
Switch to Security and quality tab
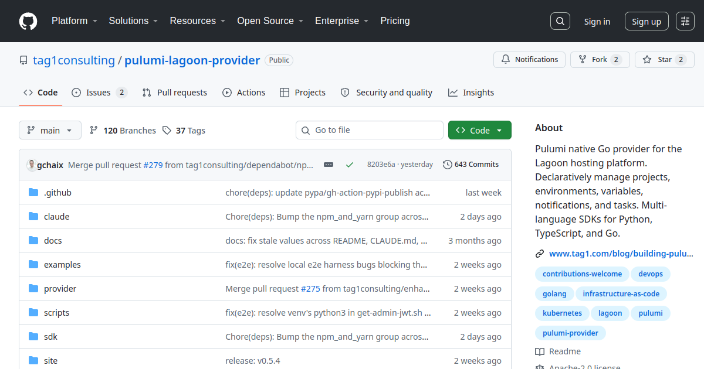pyautogui.click(x=387, y=93)
